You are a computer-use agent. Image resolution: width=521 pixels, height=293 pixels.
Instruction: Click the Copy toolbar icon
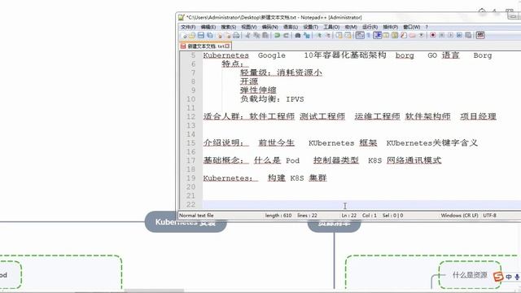(x=256, y=35)
